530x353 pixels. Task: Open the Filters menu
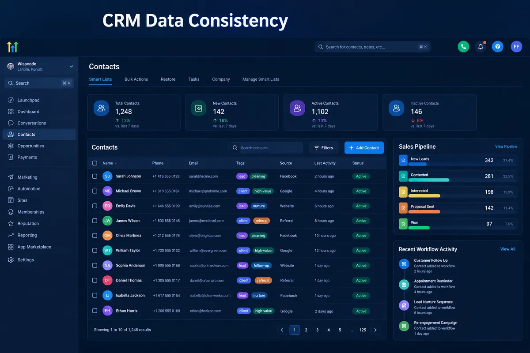tap(324, 148)
